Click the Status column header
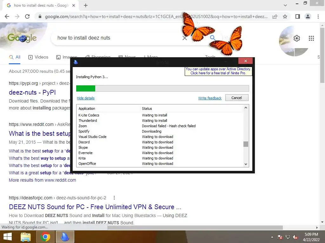Screen dimensions: 325x243 pos(191,109)
